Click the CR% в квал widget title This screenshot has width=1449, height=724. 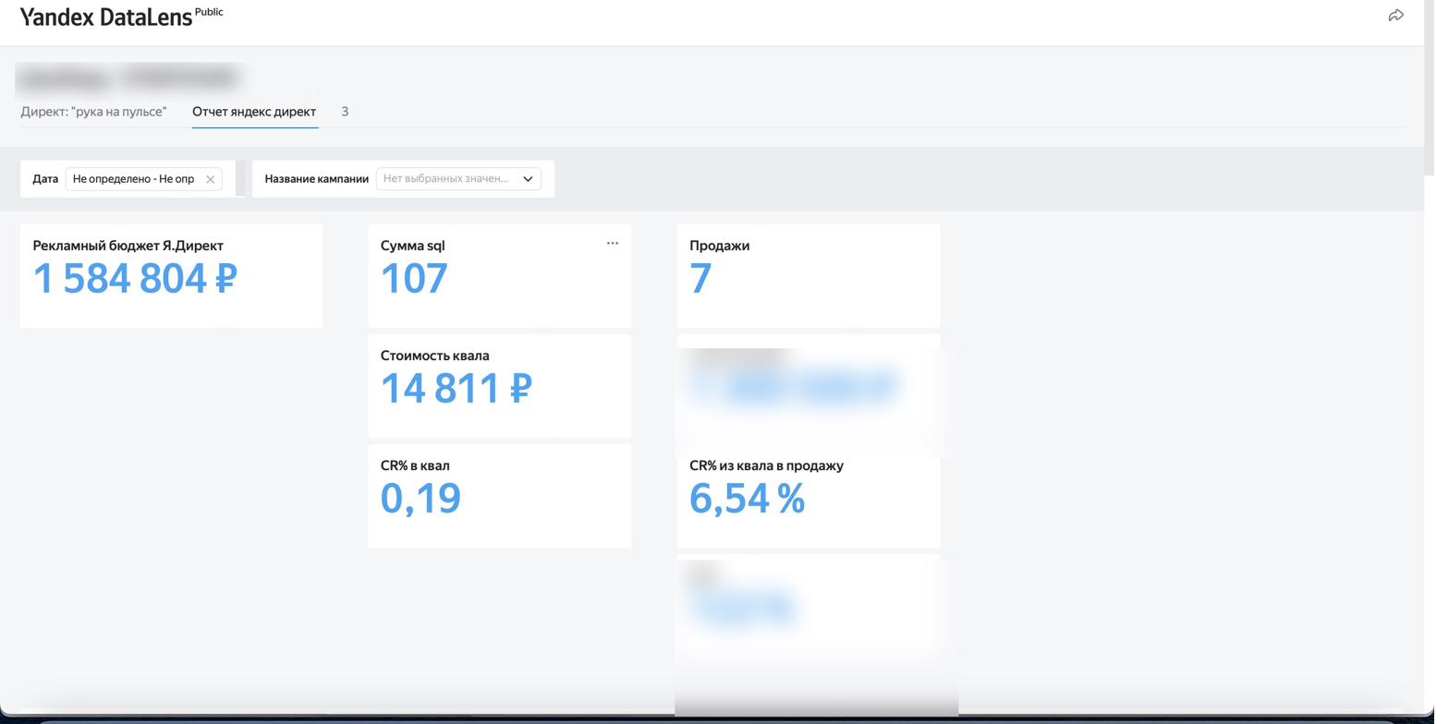(x=415, y=465)
